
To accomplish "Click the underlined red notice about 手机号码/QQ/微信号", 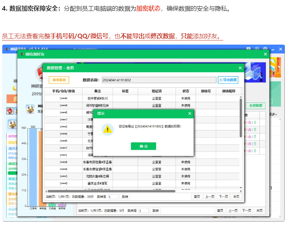I will pos(113,36).
